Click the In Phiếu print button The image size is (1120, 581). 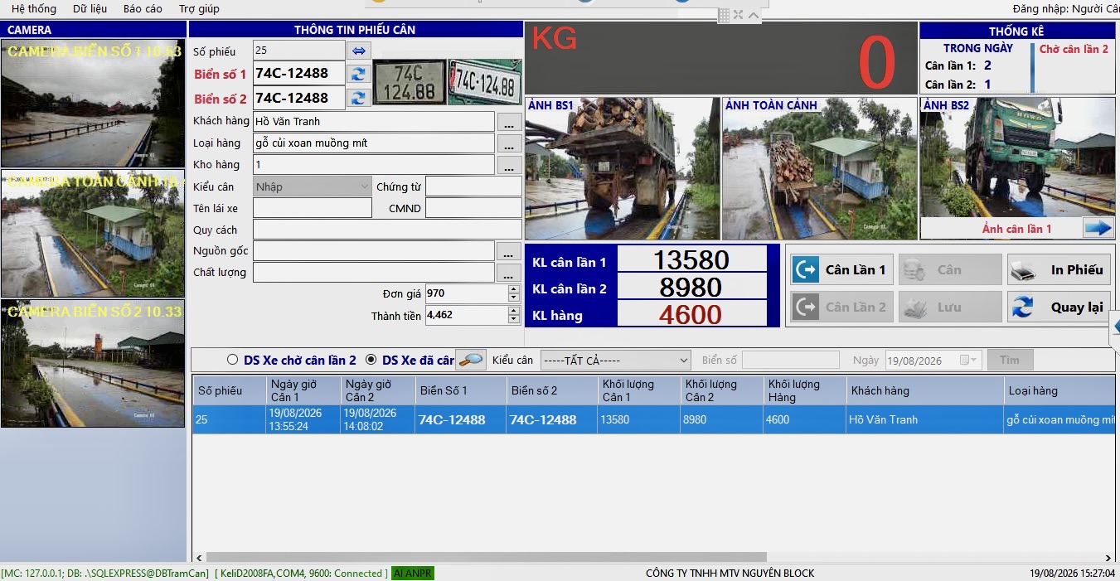[x=1059, y=269]
